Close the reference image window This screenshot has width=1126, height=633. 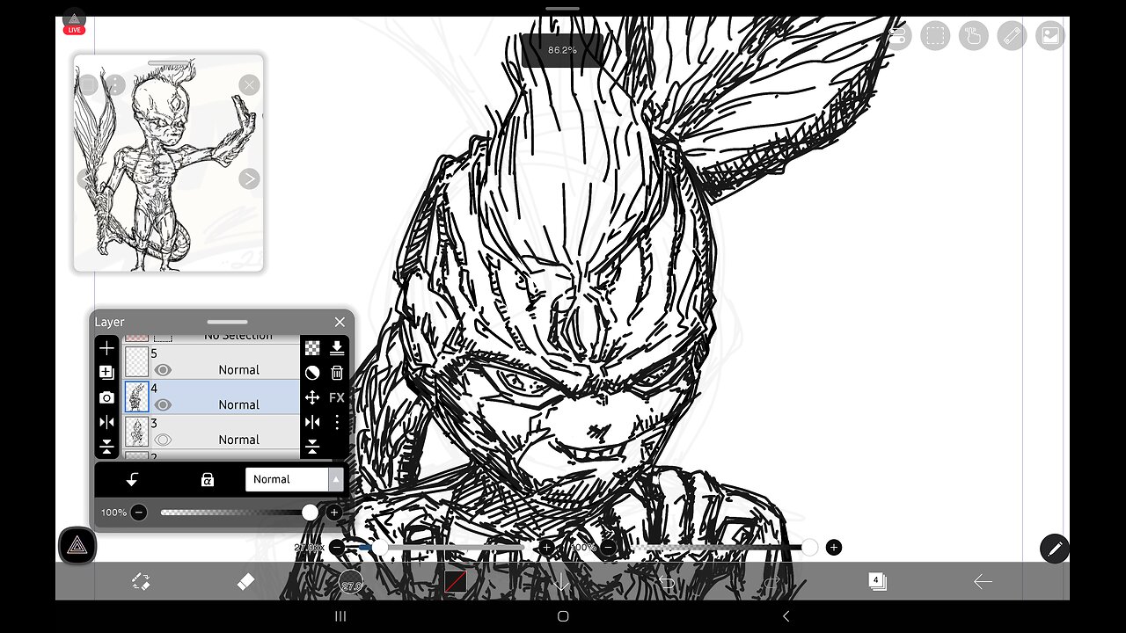pyautogui.click(x=250, y=85)
